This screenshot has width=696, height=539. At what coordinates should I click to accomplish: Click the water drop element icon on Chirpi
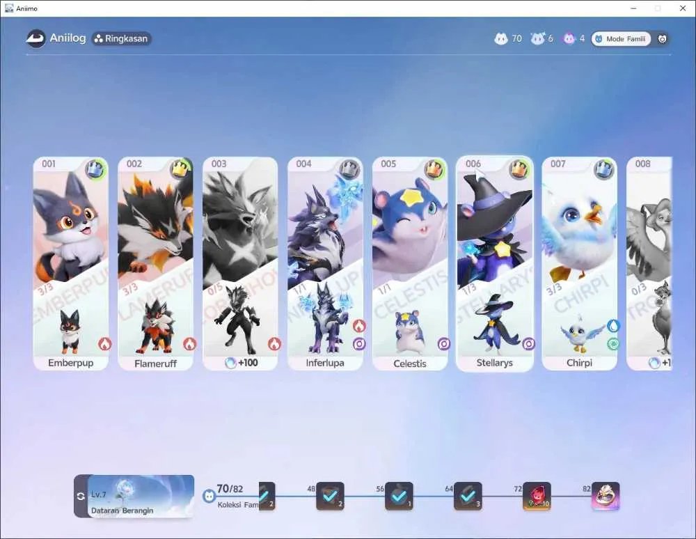[613, 326]
